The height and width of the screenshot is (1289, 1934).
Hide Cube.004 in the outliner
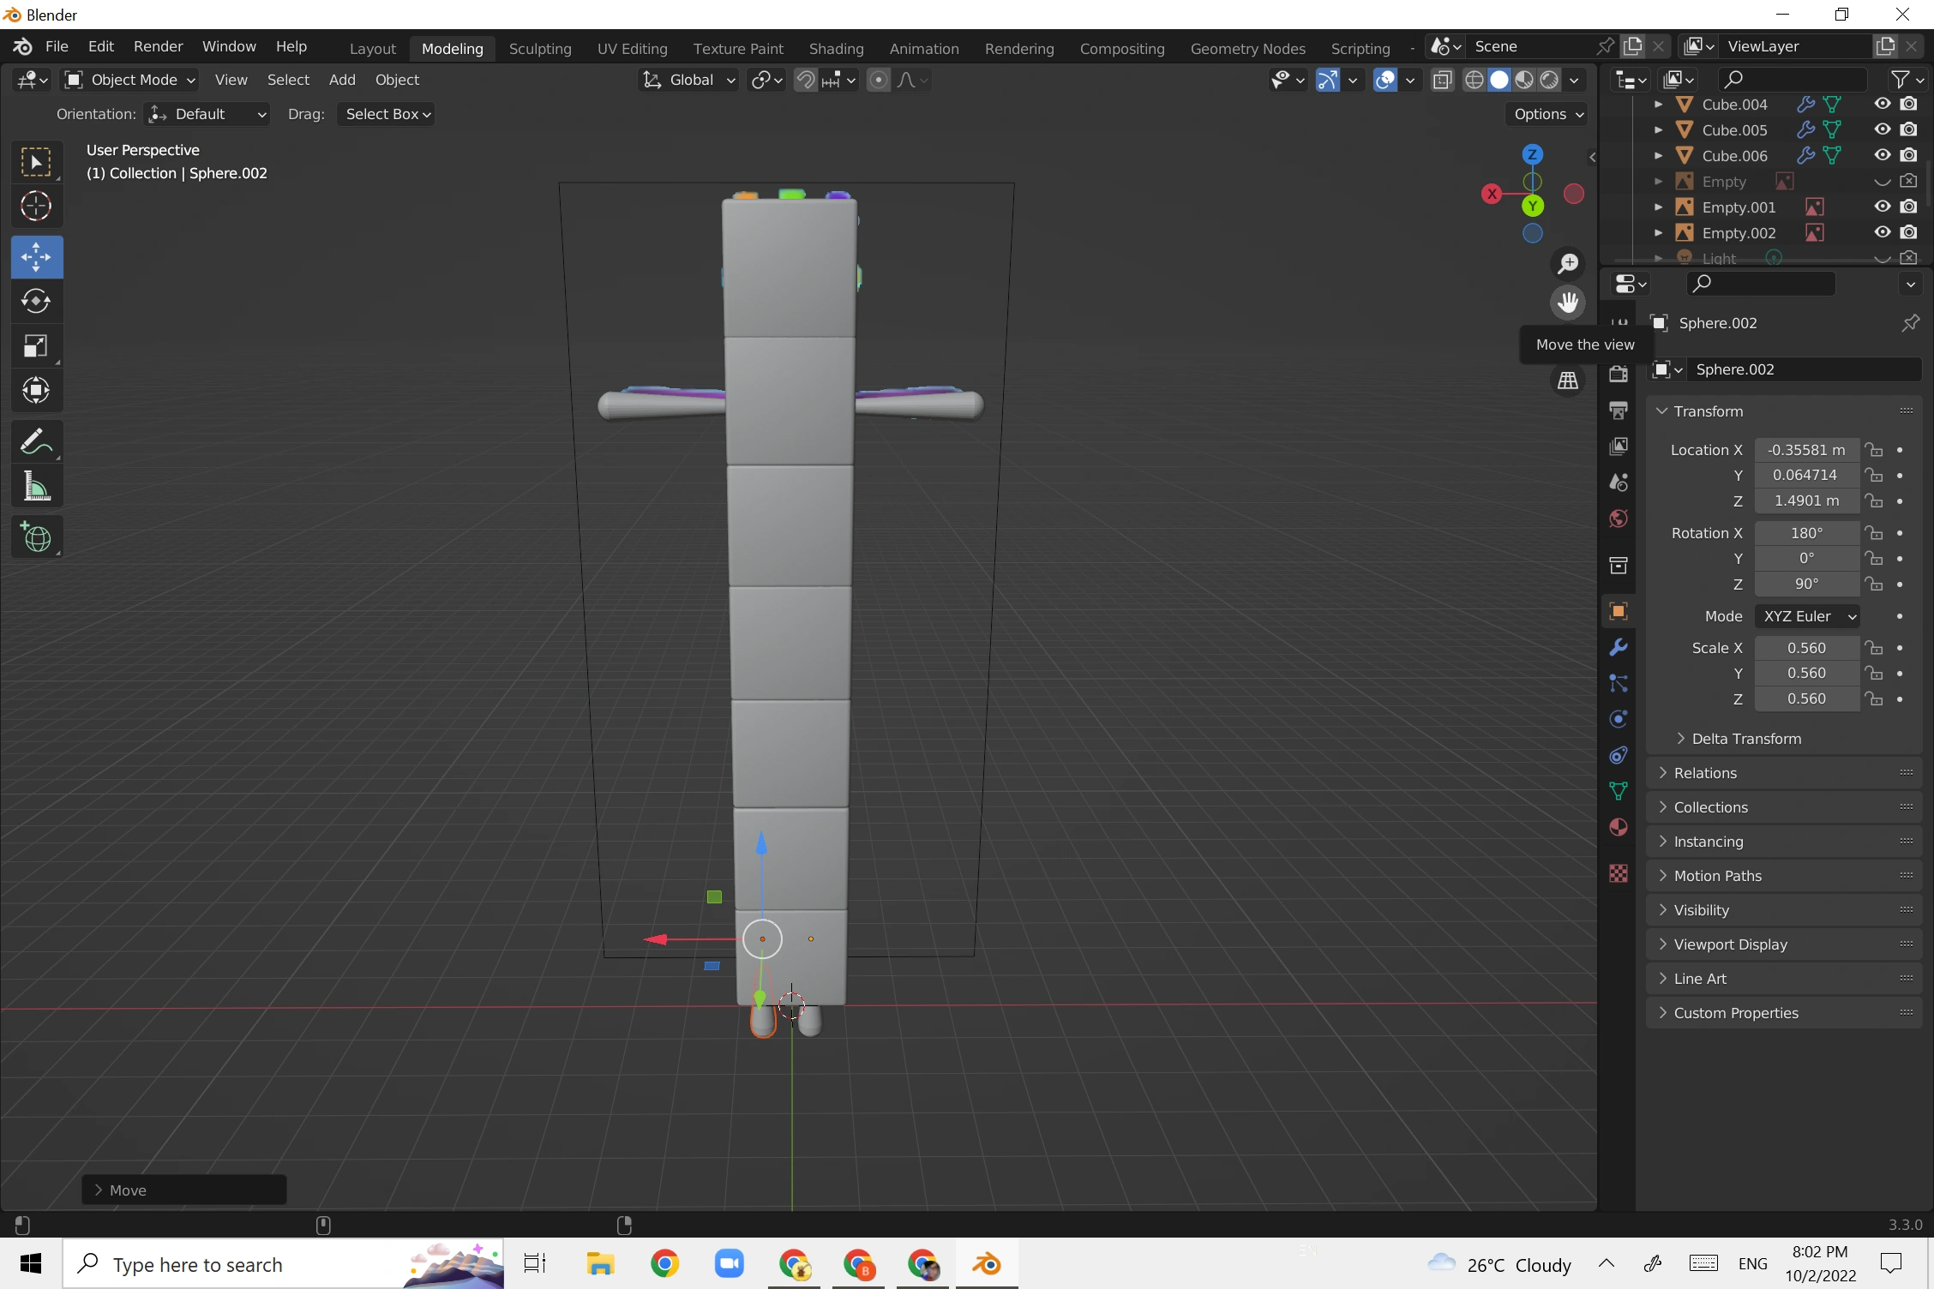pos(1883,104)
